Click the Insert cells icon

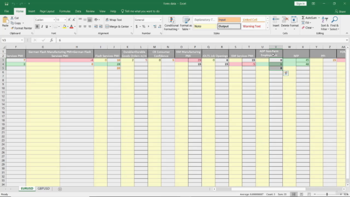[x=276, y=20]
